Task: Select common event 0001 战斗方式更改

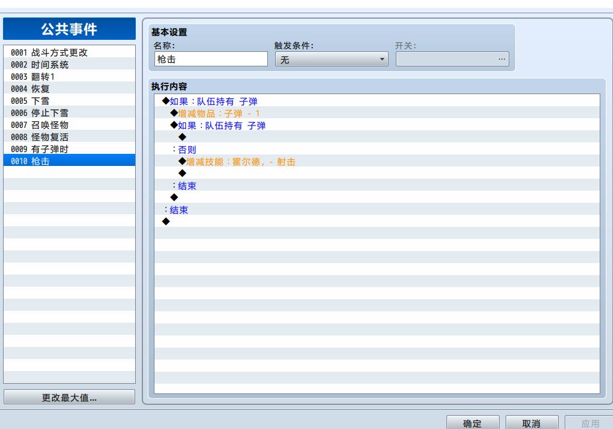Action: (69, 52)
